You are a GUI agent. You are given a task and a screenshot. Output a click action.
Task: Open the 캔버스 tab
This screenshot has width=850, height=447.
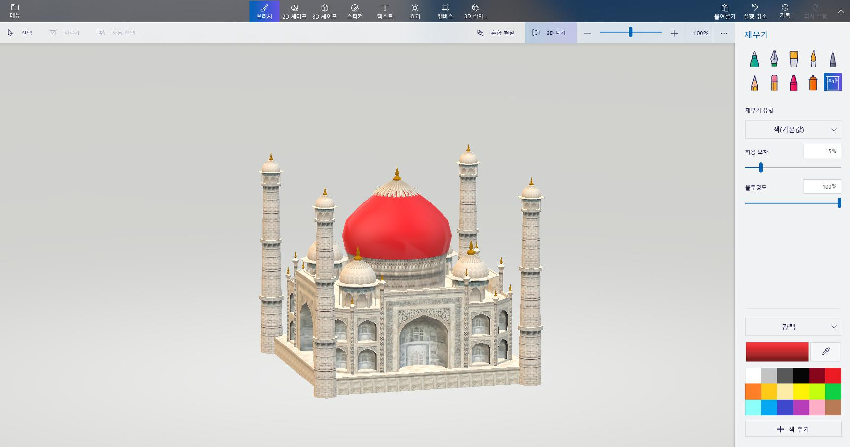click(445, 11)
